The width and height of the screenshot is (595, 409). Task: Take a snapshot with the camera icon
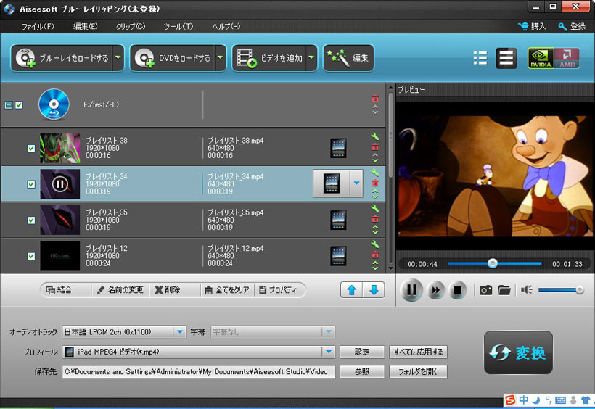coord(485,291)
